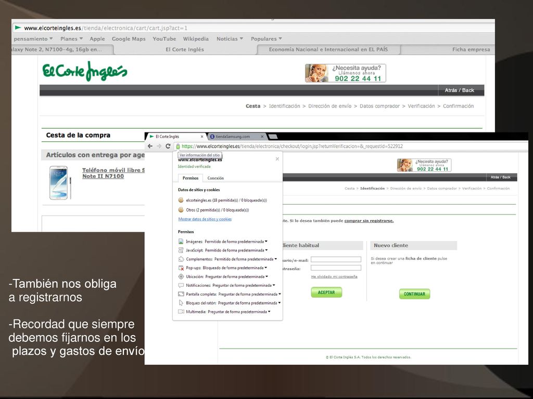Click the JavaScript permission icon
Screen dimensions: 533x399
coord(181,250)
